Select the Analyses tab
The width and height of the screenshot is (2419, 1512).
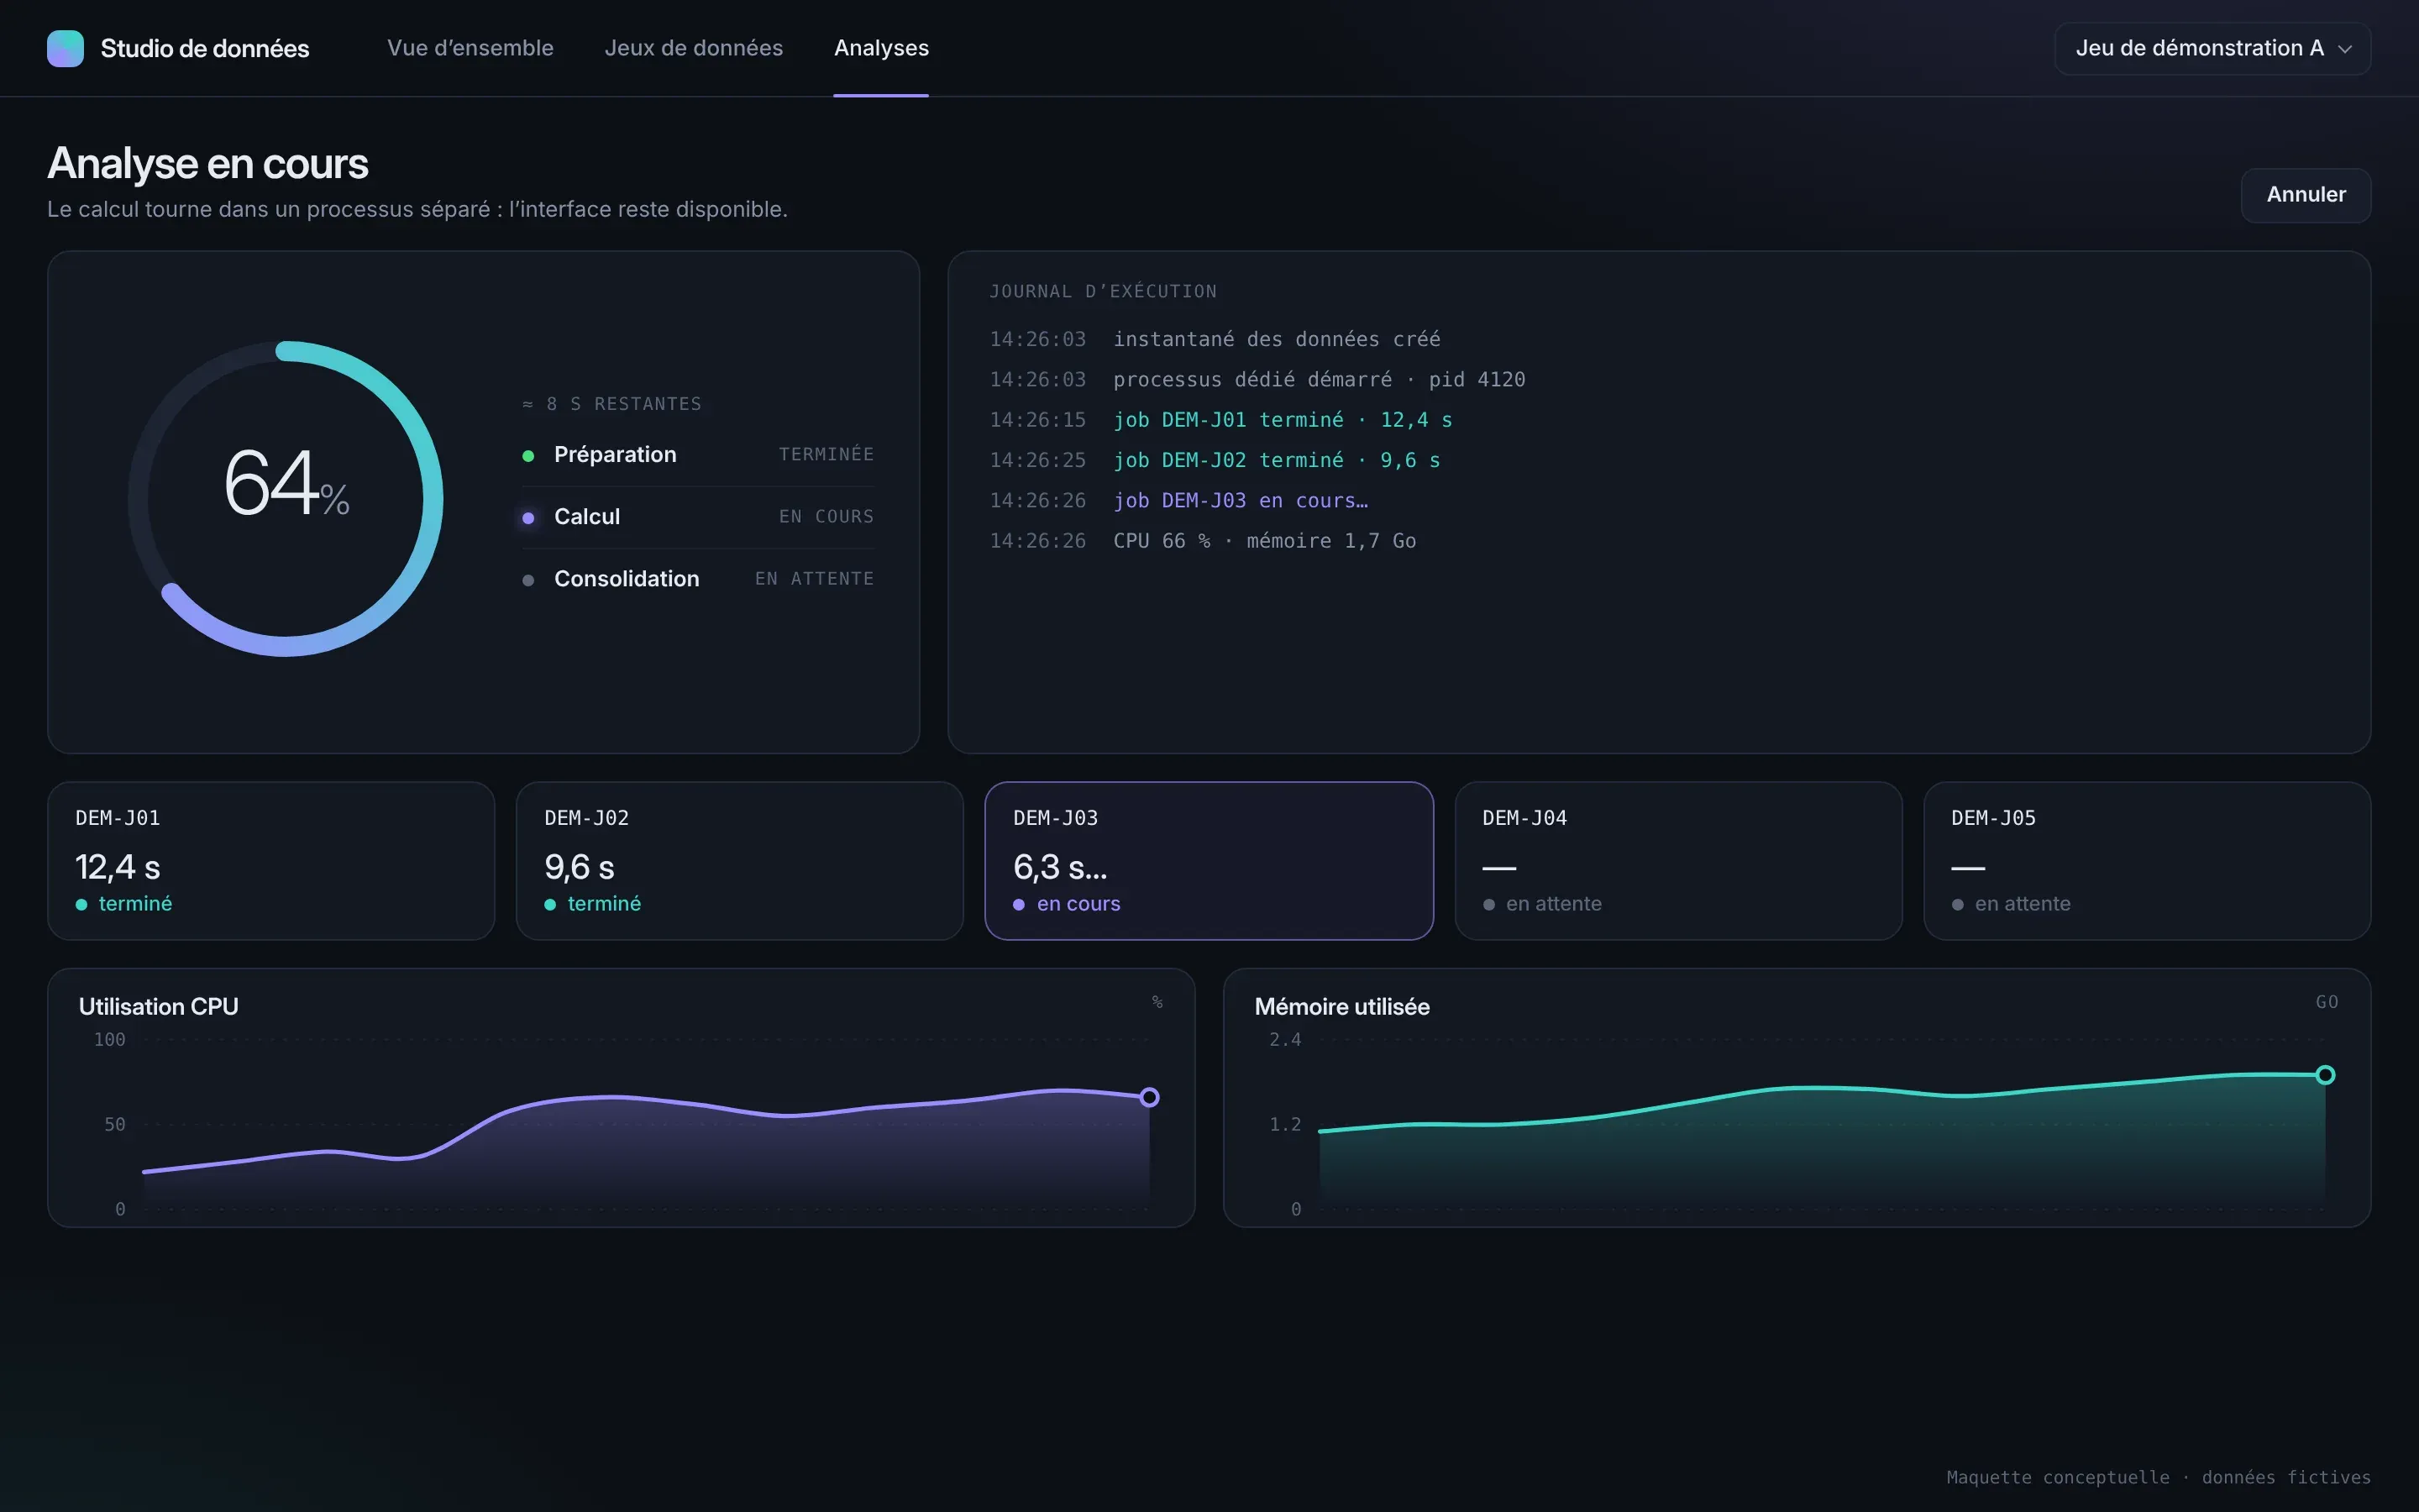coord(882,48)
